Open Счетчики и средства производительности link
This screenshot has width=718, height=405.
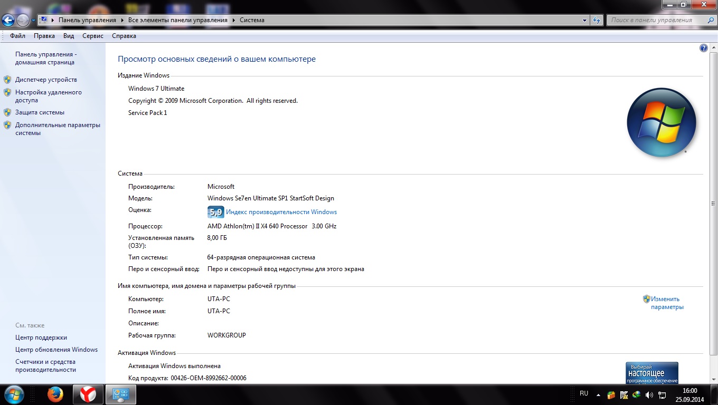[45, 365]
